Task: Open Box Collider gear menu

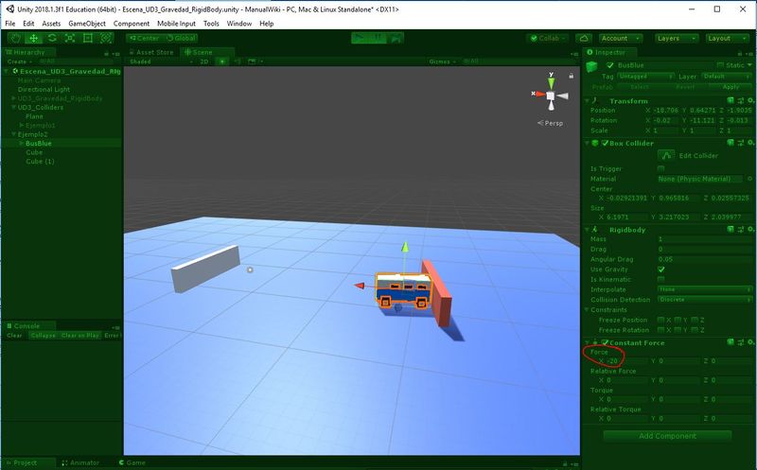Action: coord(750,143)
